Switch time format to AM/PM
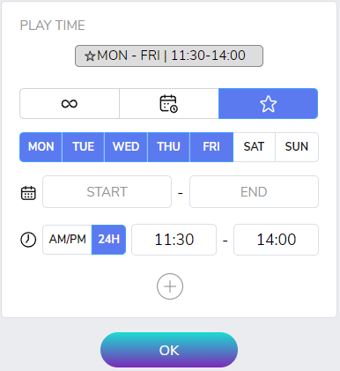Image resolution: width=340 pixels, height=371 pixels. coord(67,240)
